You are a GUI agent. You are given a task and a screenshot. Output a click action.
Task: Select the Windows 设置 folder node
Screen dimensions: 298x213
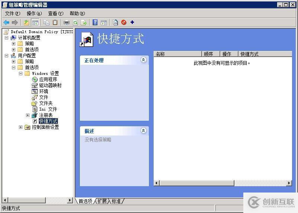[45, 73]
